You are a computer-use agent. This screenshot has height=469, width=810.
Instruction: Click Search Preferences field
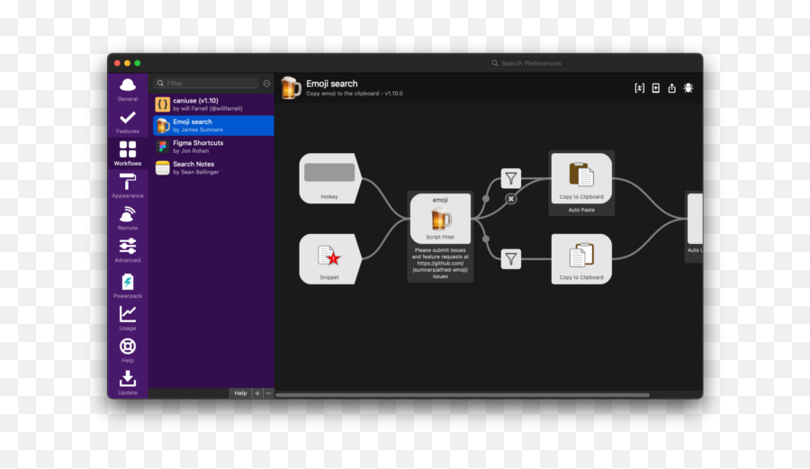pos(592,63)
